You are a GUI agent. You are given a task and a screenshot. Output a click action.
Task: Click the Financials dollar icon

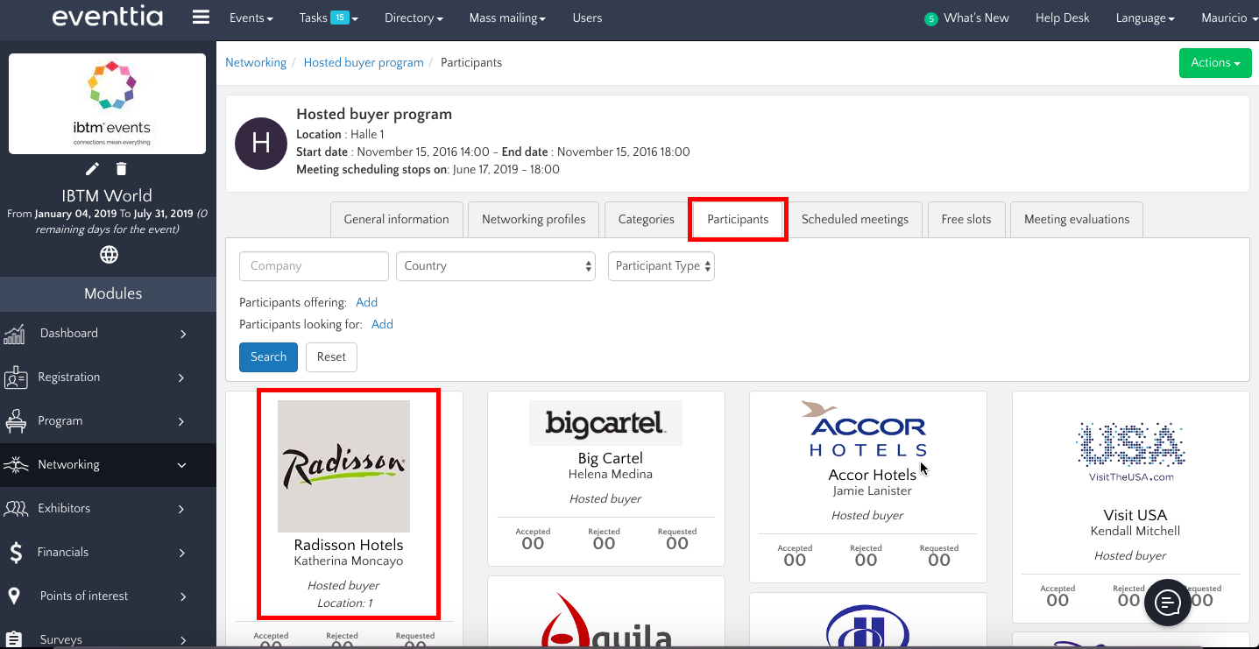16,553
